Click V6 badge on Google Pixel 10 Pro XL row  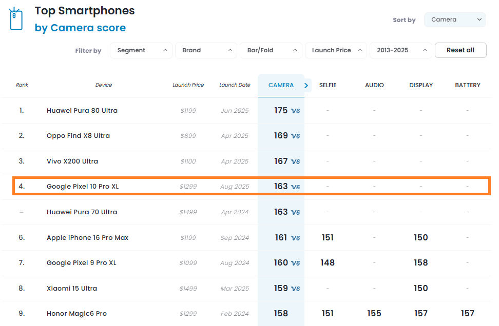coord(295,187)
